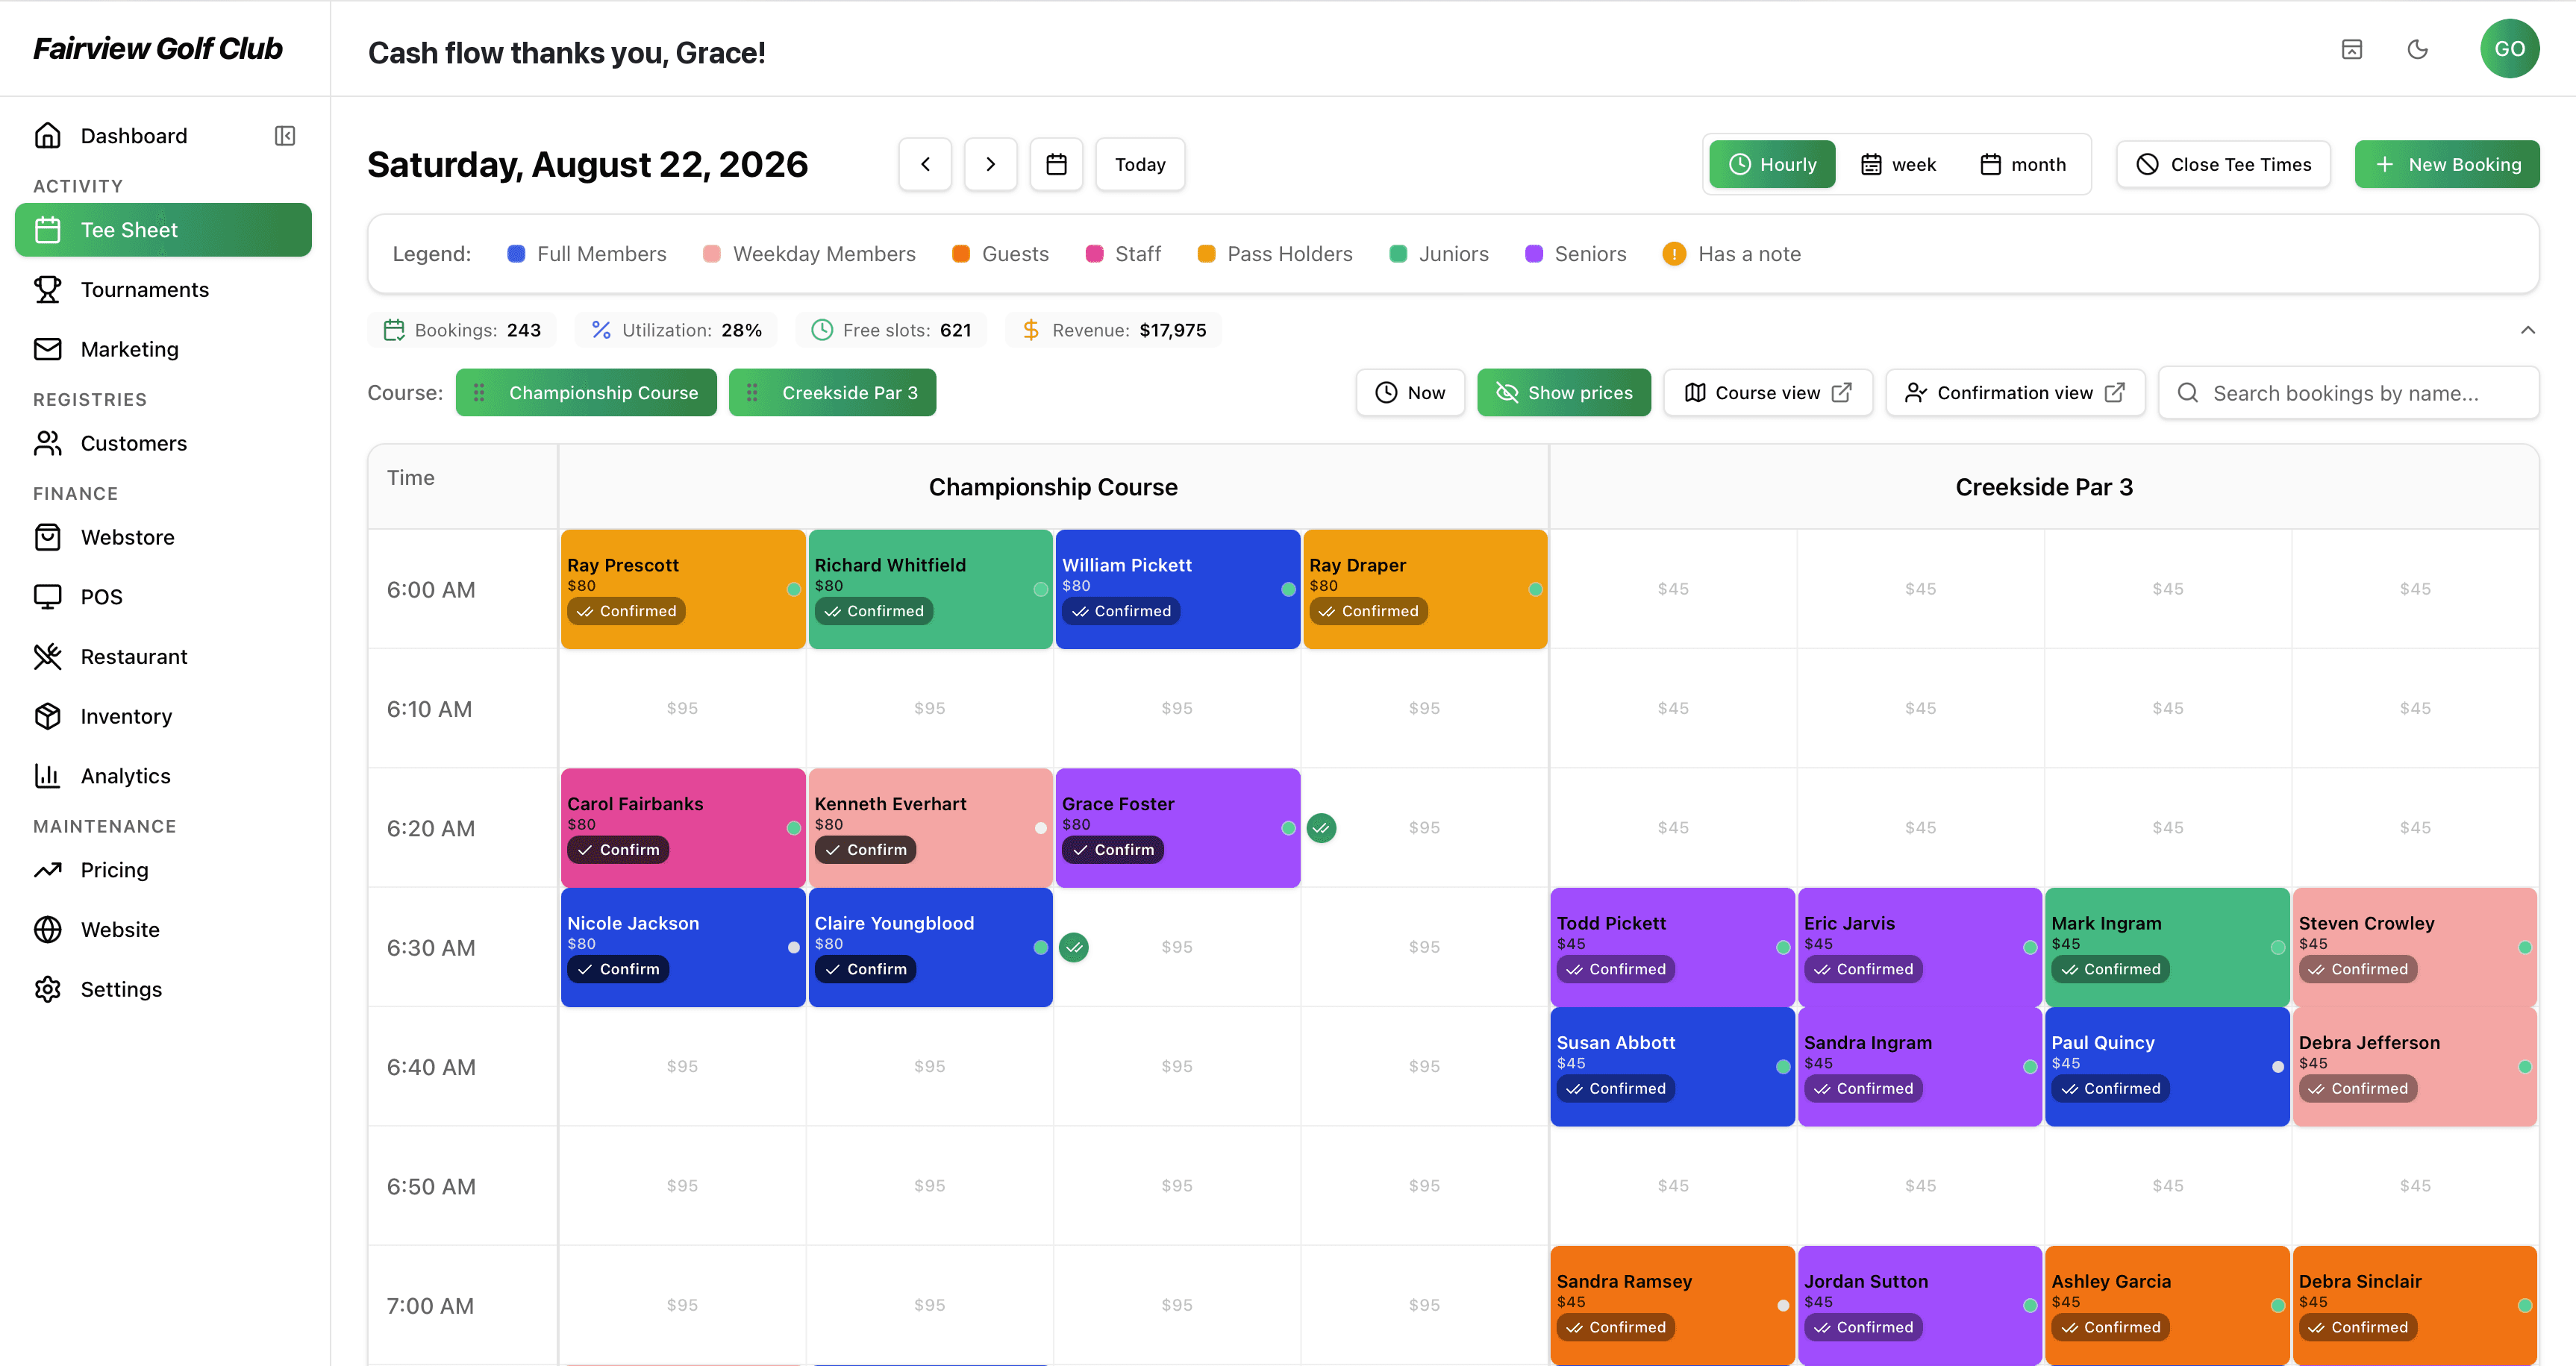Confirm Kenneth Everhart booking
The image size is (2576, 1366).
pos(865,850)
